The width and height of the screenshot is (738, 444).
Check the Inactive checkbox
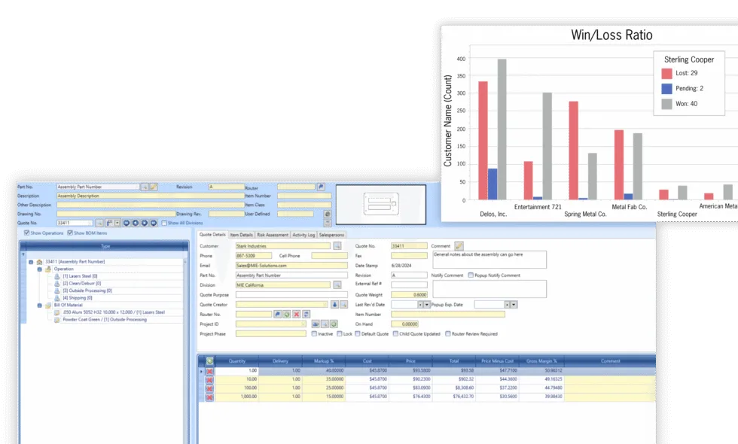tap(315, 334)
